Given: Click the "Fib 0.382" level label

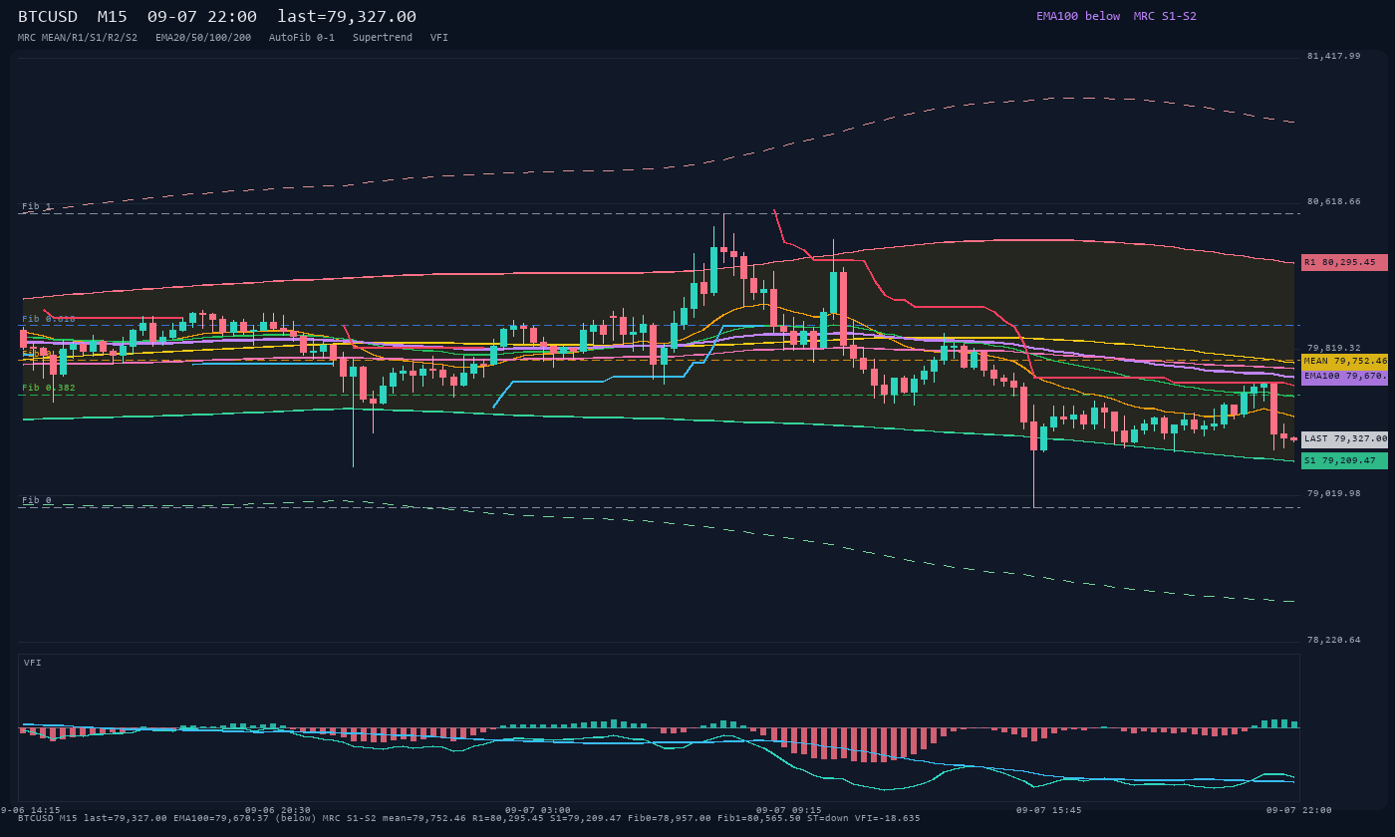Looking at the screenshot, I should click(x=49, y=388).
